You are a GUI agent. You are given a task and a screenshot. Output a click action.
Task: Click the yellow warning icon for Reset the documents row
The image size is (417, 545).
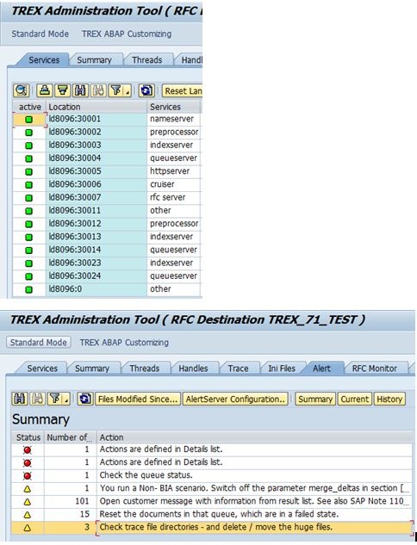click(28, 514)
